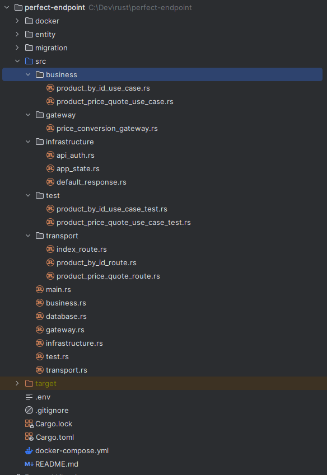Collapse the infrastructure folder

[28, 142]
